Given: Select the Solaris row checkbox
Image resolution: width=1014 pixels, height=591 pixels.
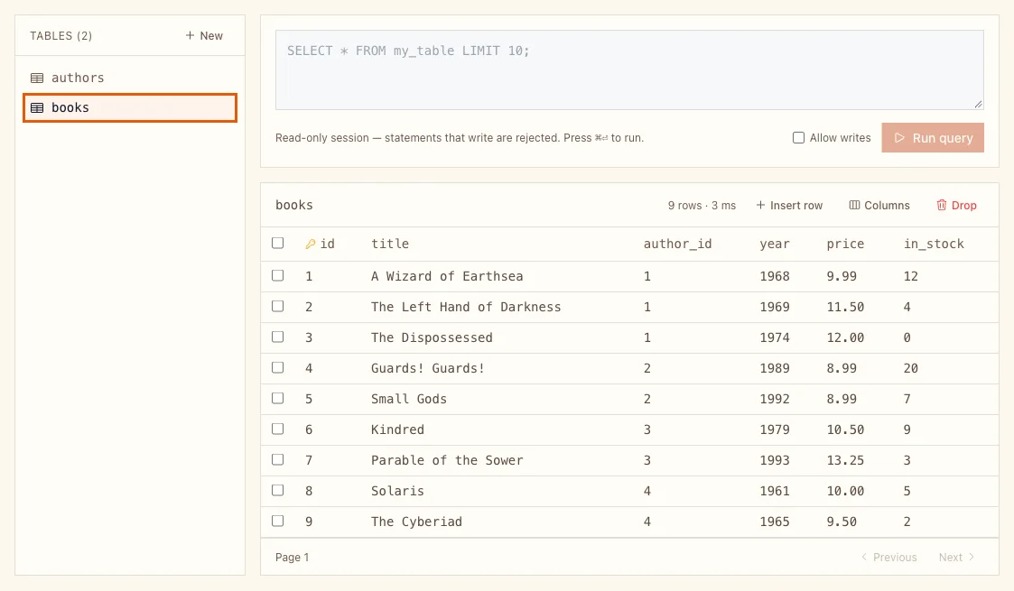Looking at the screenshot, I should (x=277, y=490).
